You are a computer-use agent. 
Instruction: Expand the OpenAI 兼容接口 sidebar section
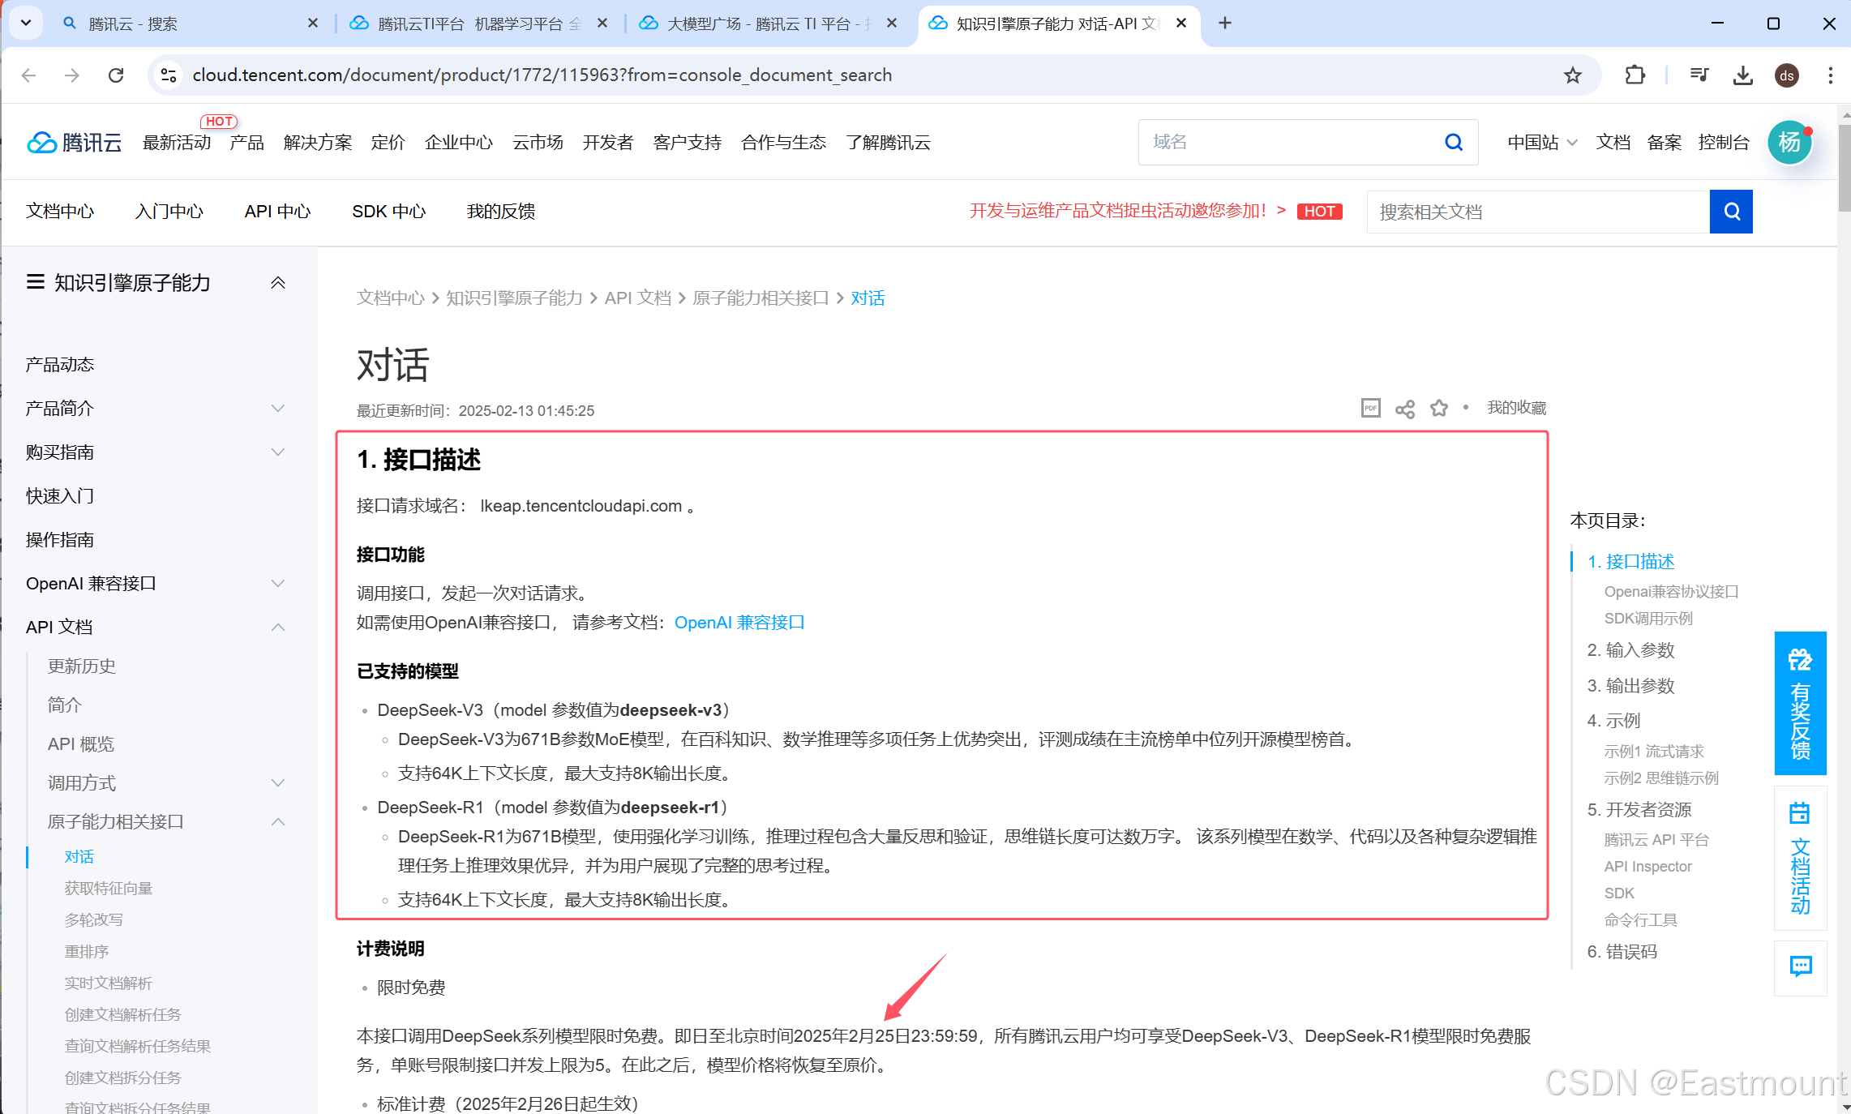coord(277,583)
